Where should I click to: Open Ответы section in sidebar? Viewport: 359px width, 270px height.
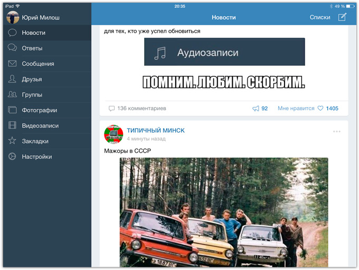47,48
